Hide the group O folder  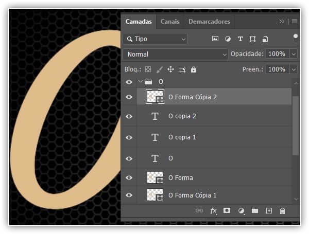click(129, 82)
